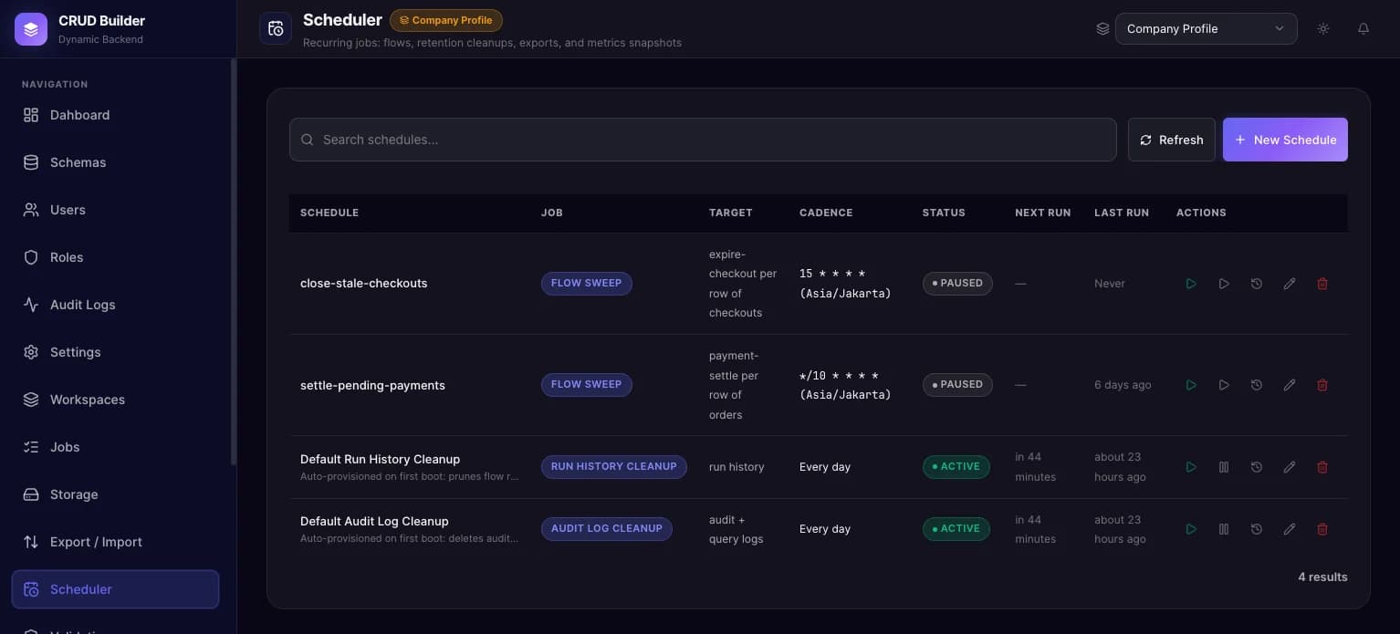1400x634 pixels.
Task: View run history for close-stale-checkouts
Action: click(1257, 284)
